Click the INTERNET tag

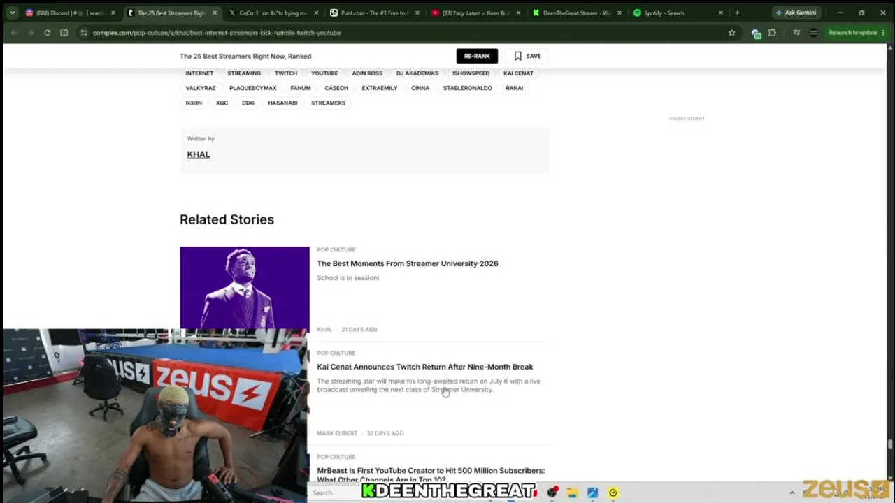tap(199, 73)
